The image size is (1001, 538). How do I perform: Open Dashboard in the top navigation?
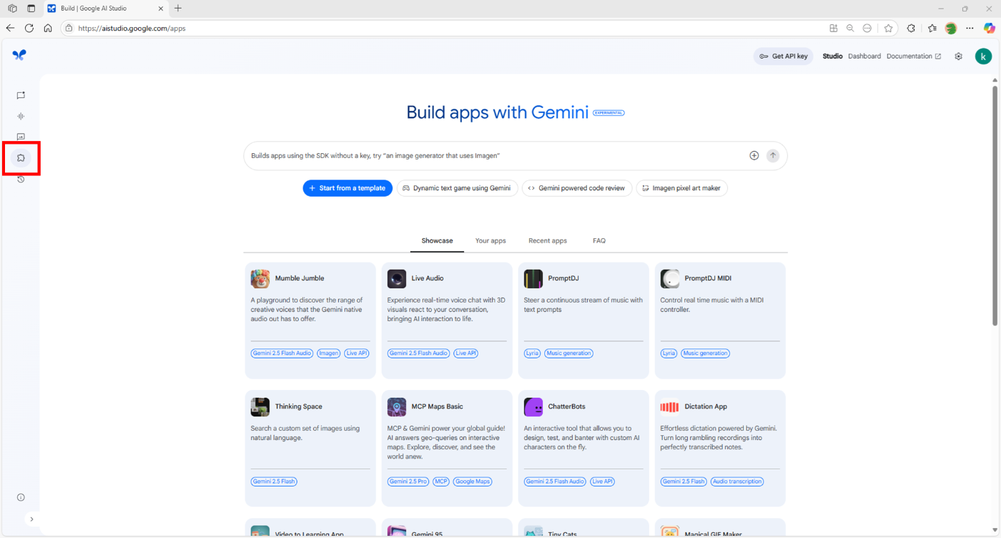click(864, 57)
